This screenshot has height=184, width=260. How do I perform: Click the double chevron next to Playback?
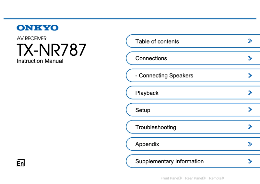pyautogui.click(x=250, y=93)
